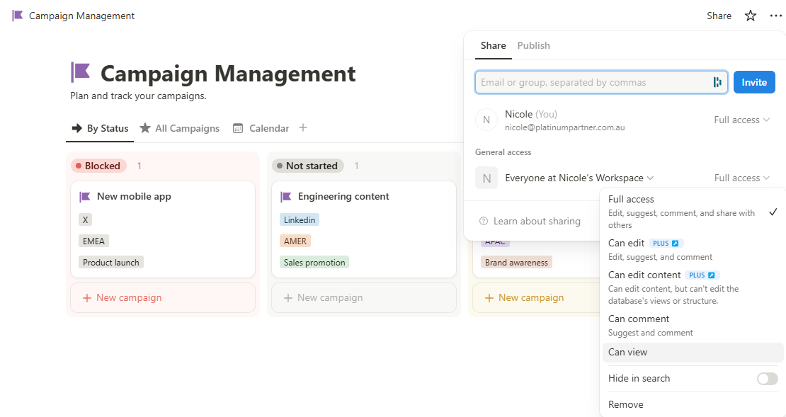The image size is (786, 417).
Task: Click New campaign under Not started column
Action: point(364,298)
